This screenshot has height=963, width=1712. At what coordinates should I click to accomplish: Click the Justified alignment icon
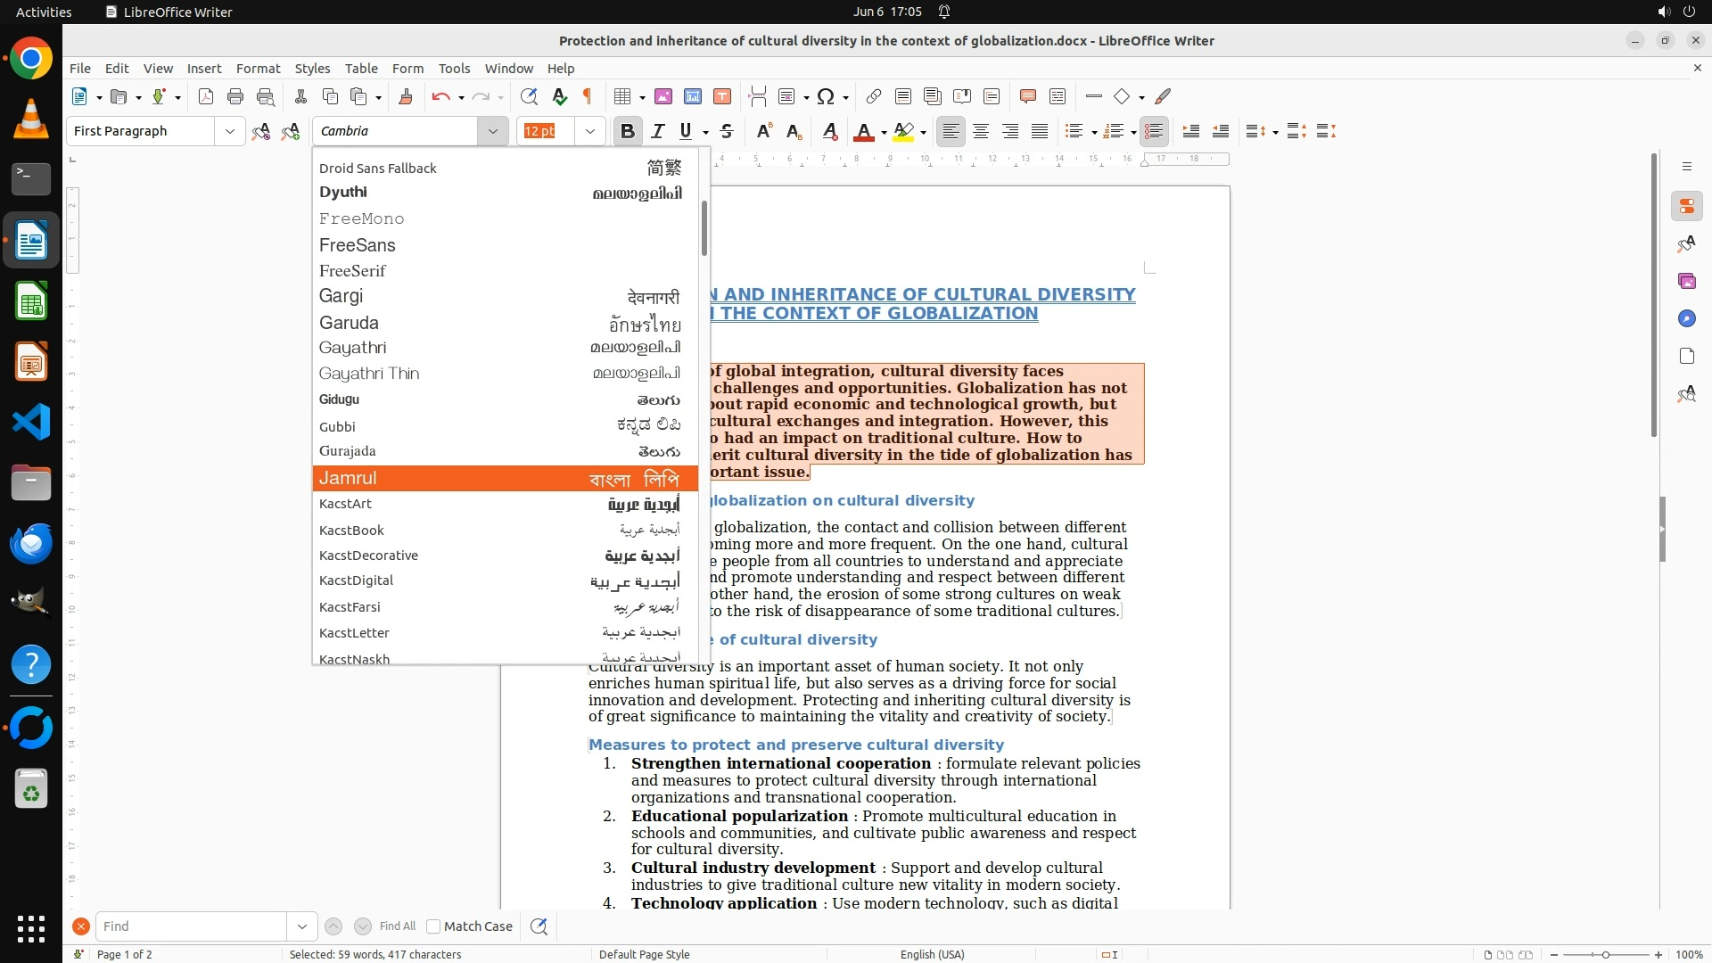(1040, 131)
